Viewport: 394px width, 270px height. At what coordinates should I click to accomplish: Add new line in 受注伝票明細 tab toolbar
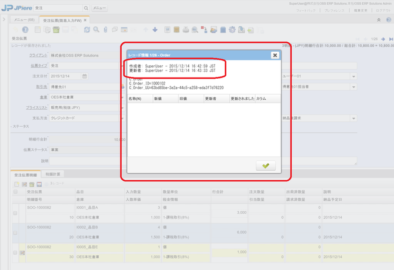tap(16, 184)
